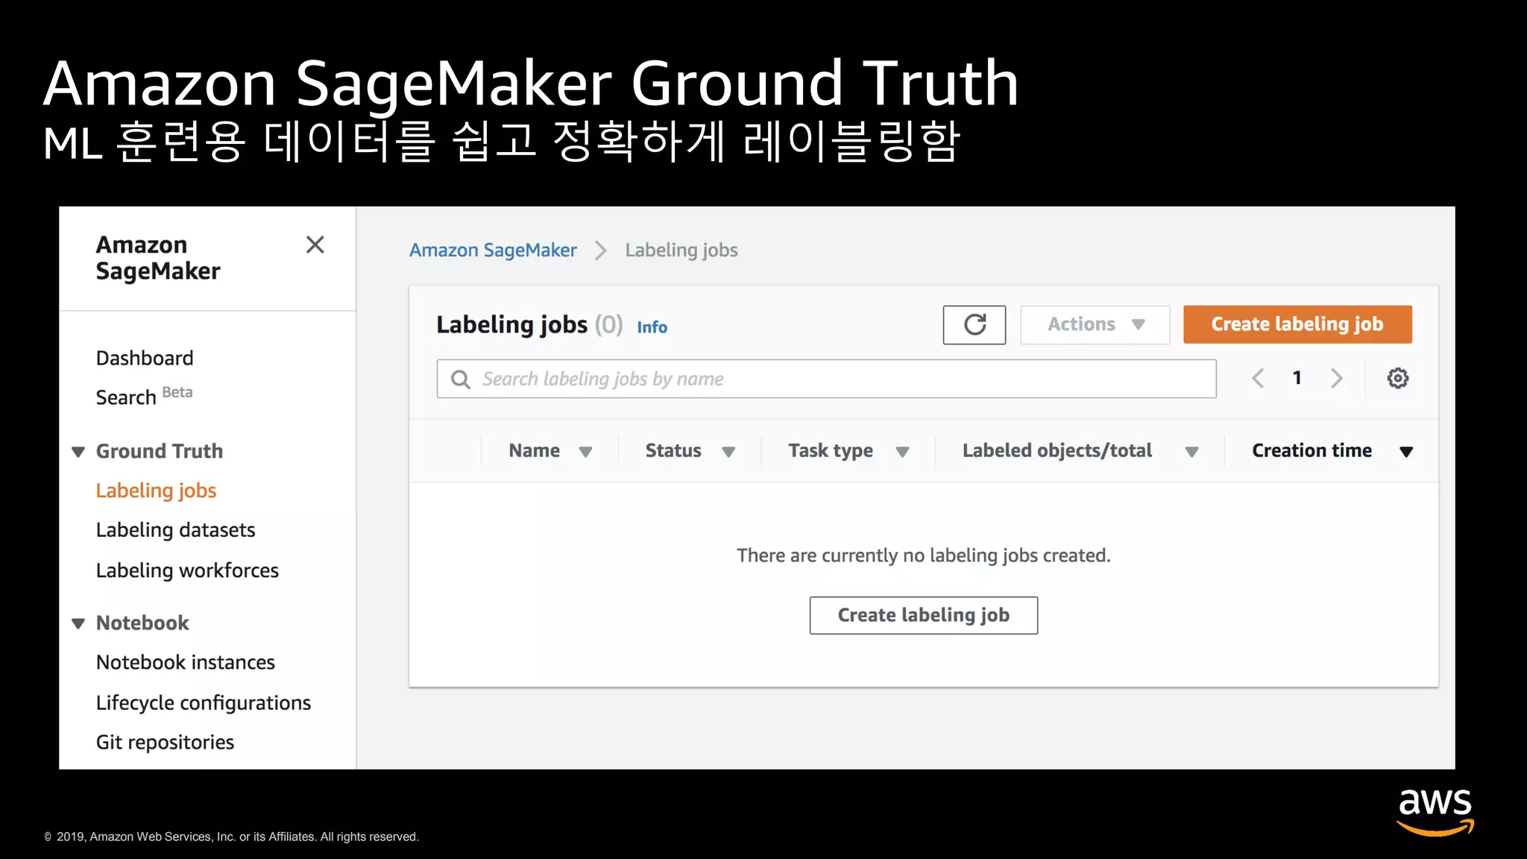Close the Amazon SageMaker sidebar

pos(315,245)
